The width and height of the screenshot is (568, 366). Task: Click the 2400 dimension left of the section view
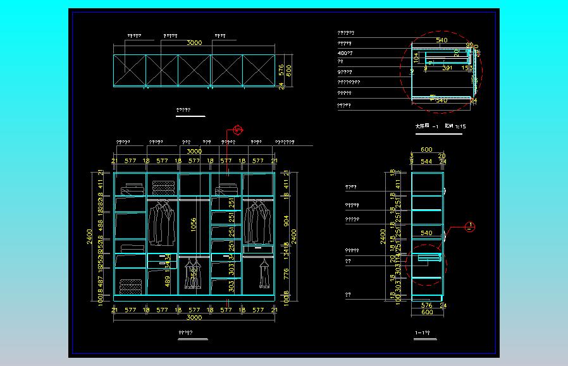click(383, 237)
